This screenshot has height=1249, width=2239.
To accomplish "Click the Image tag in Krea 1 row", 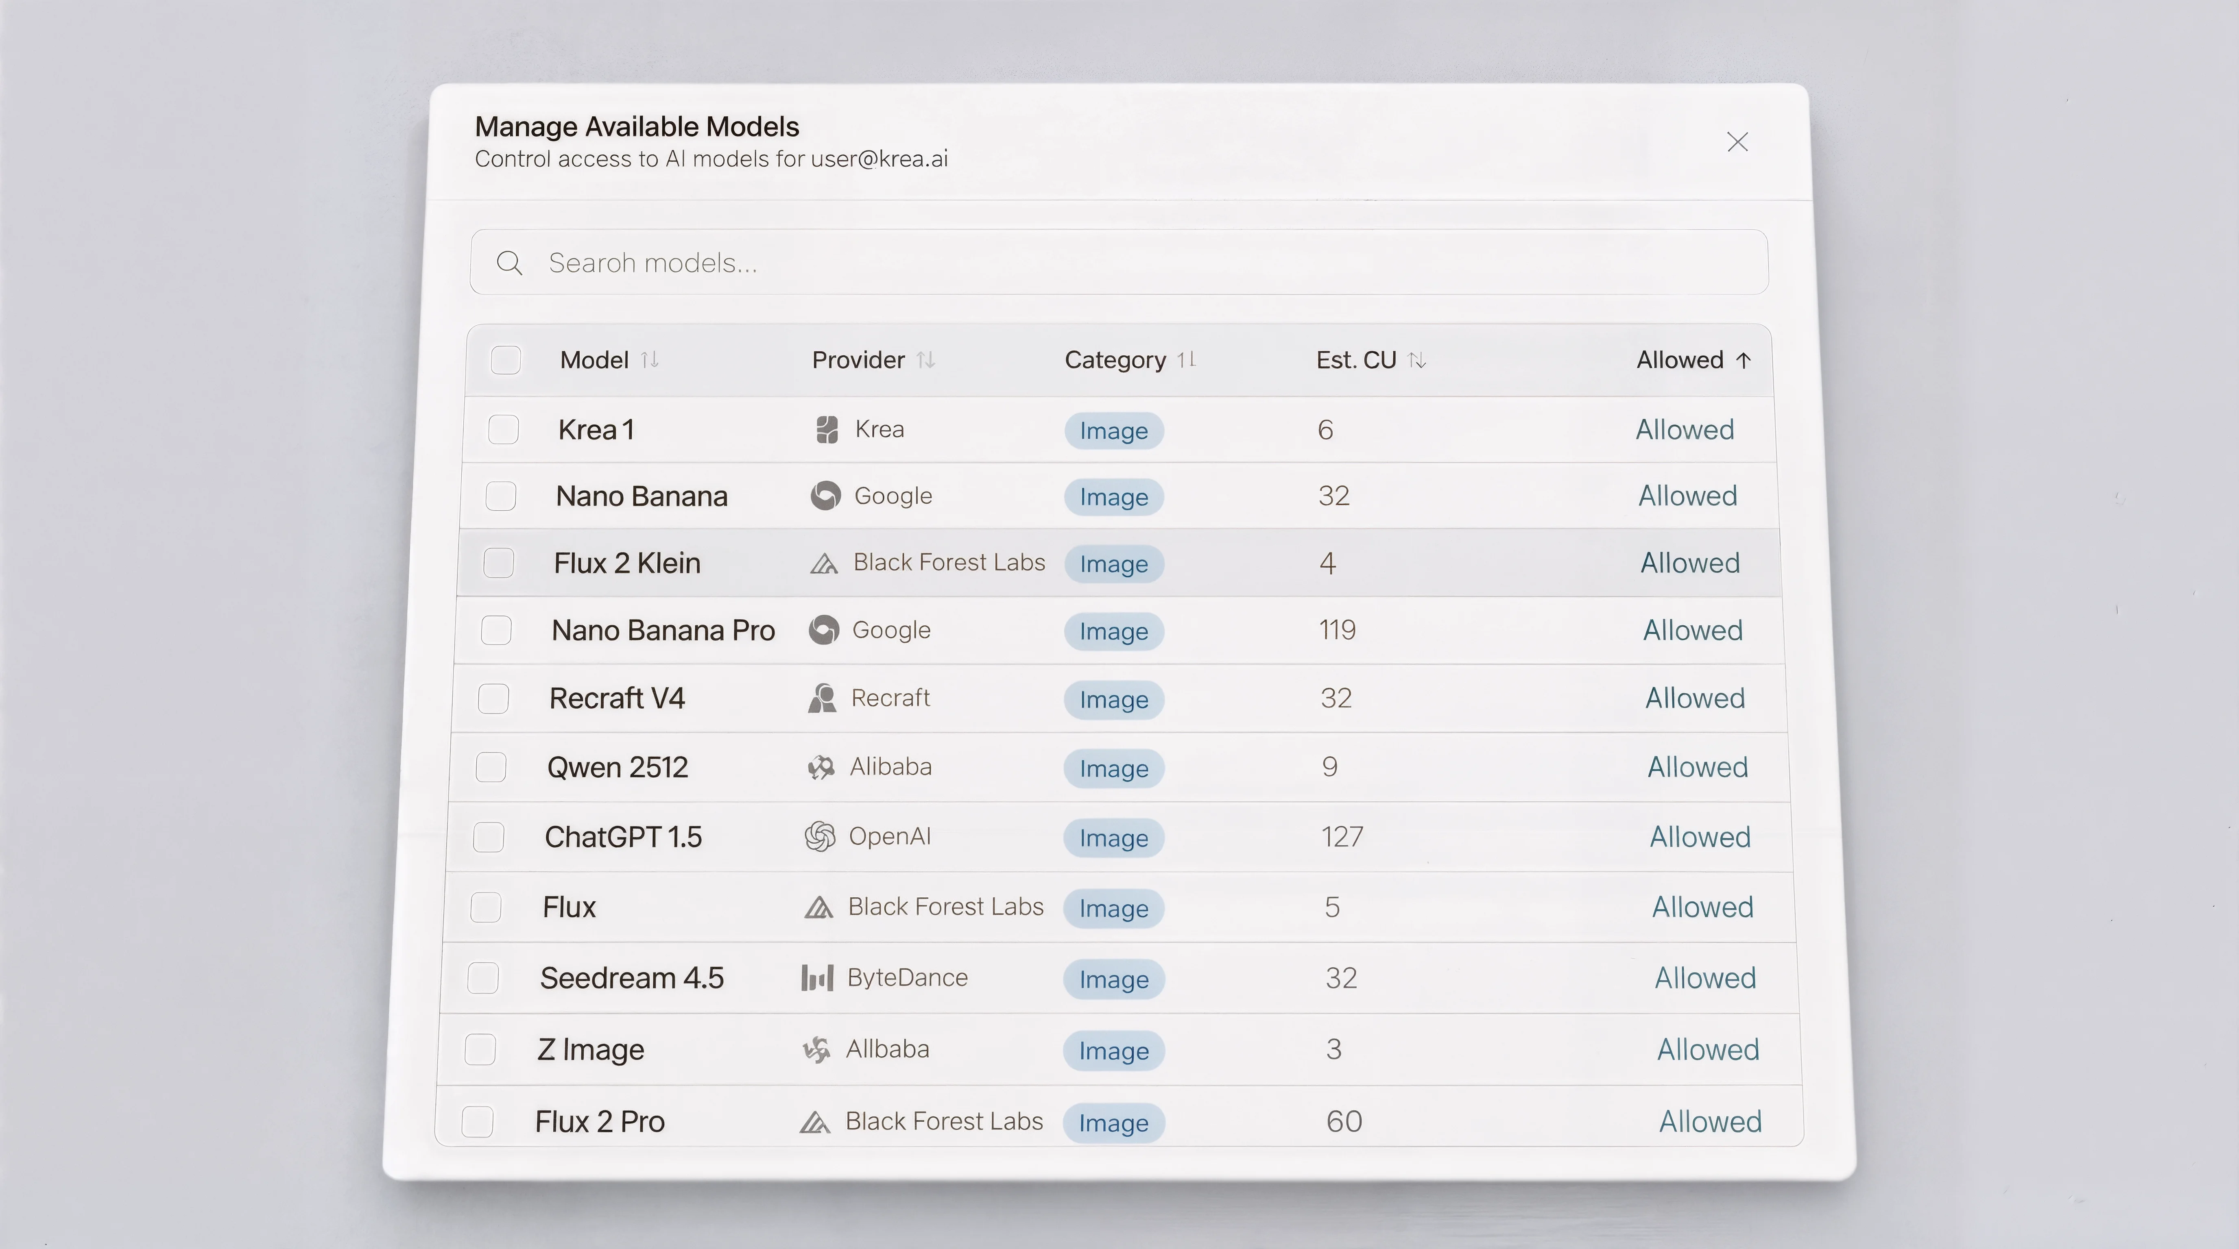I will (1114, 431).
